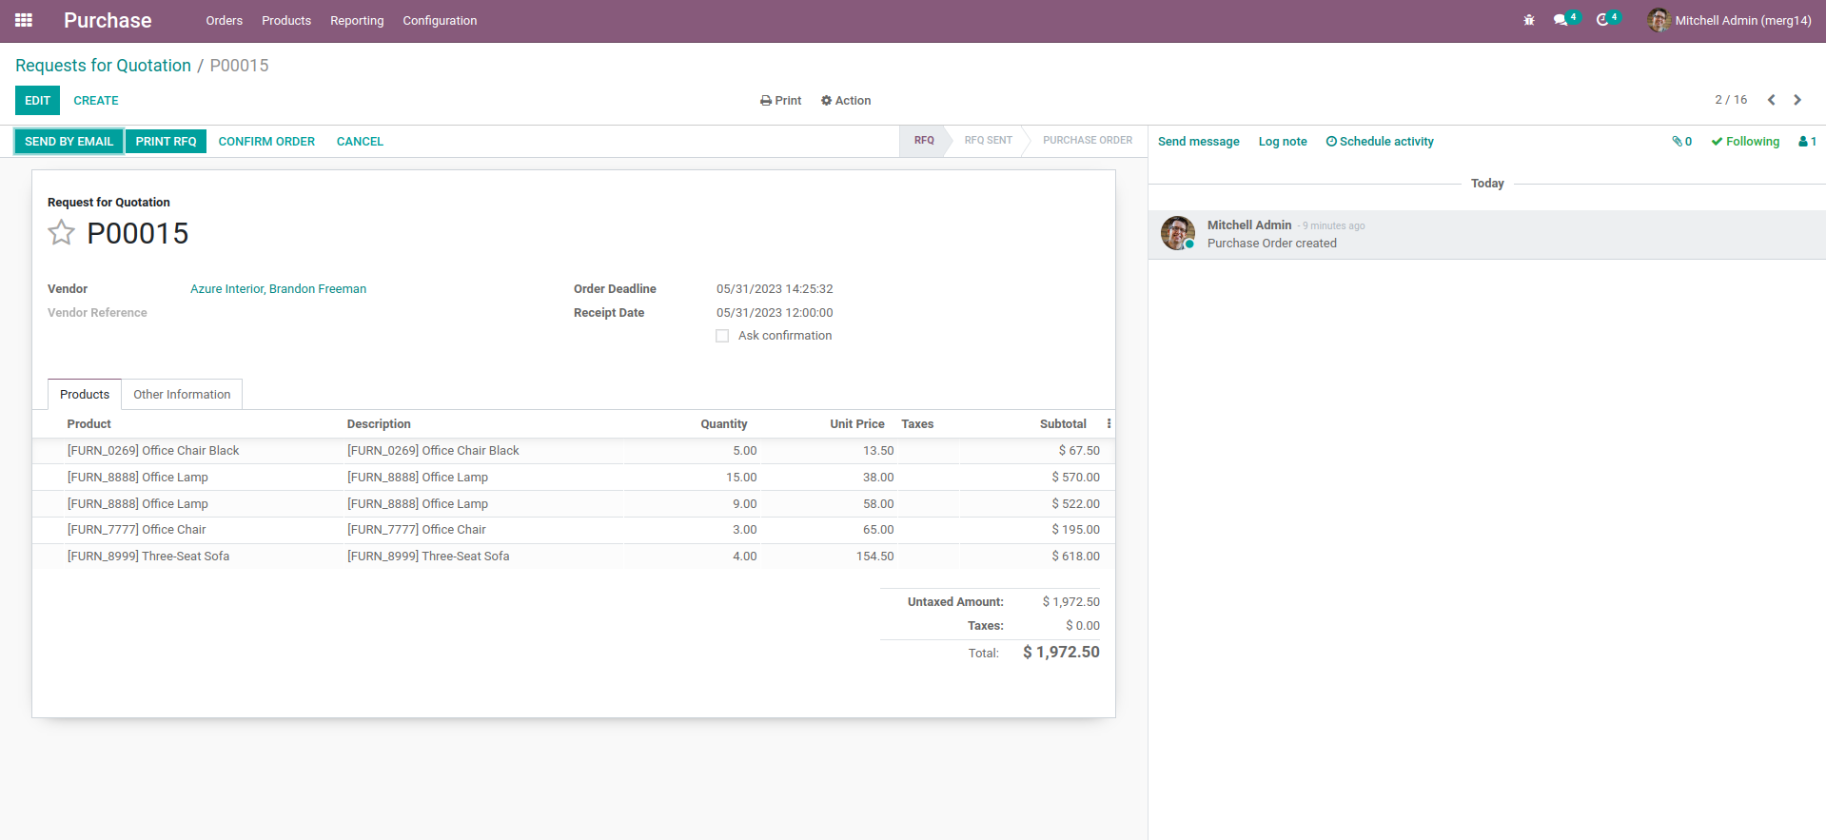
Task: Click the Confirm Order button
Action: pos(266,142)
